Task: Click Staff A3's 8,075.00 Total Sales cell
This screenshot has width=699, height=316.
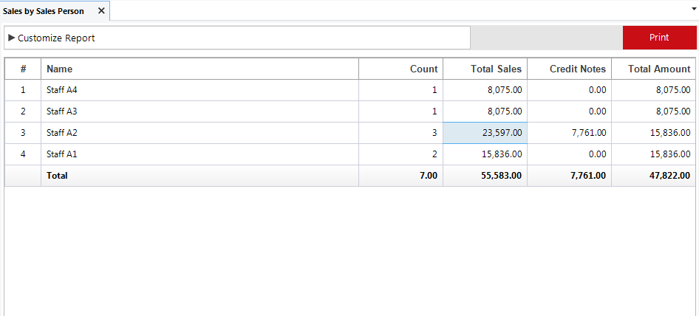Action: coord(485,111)
